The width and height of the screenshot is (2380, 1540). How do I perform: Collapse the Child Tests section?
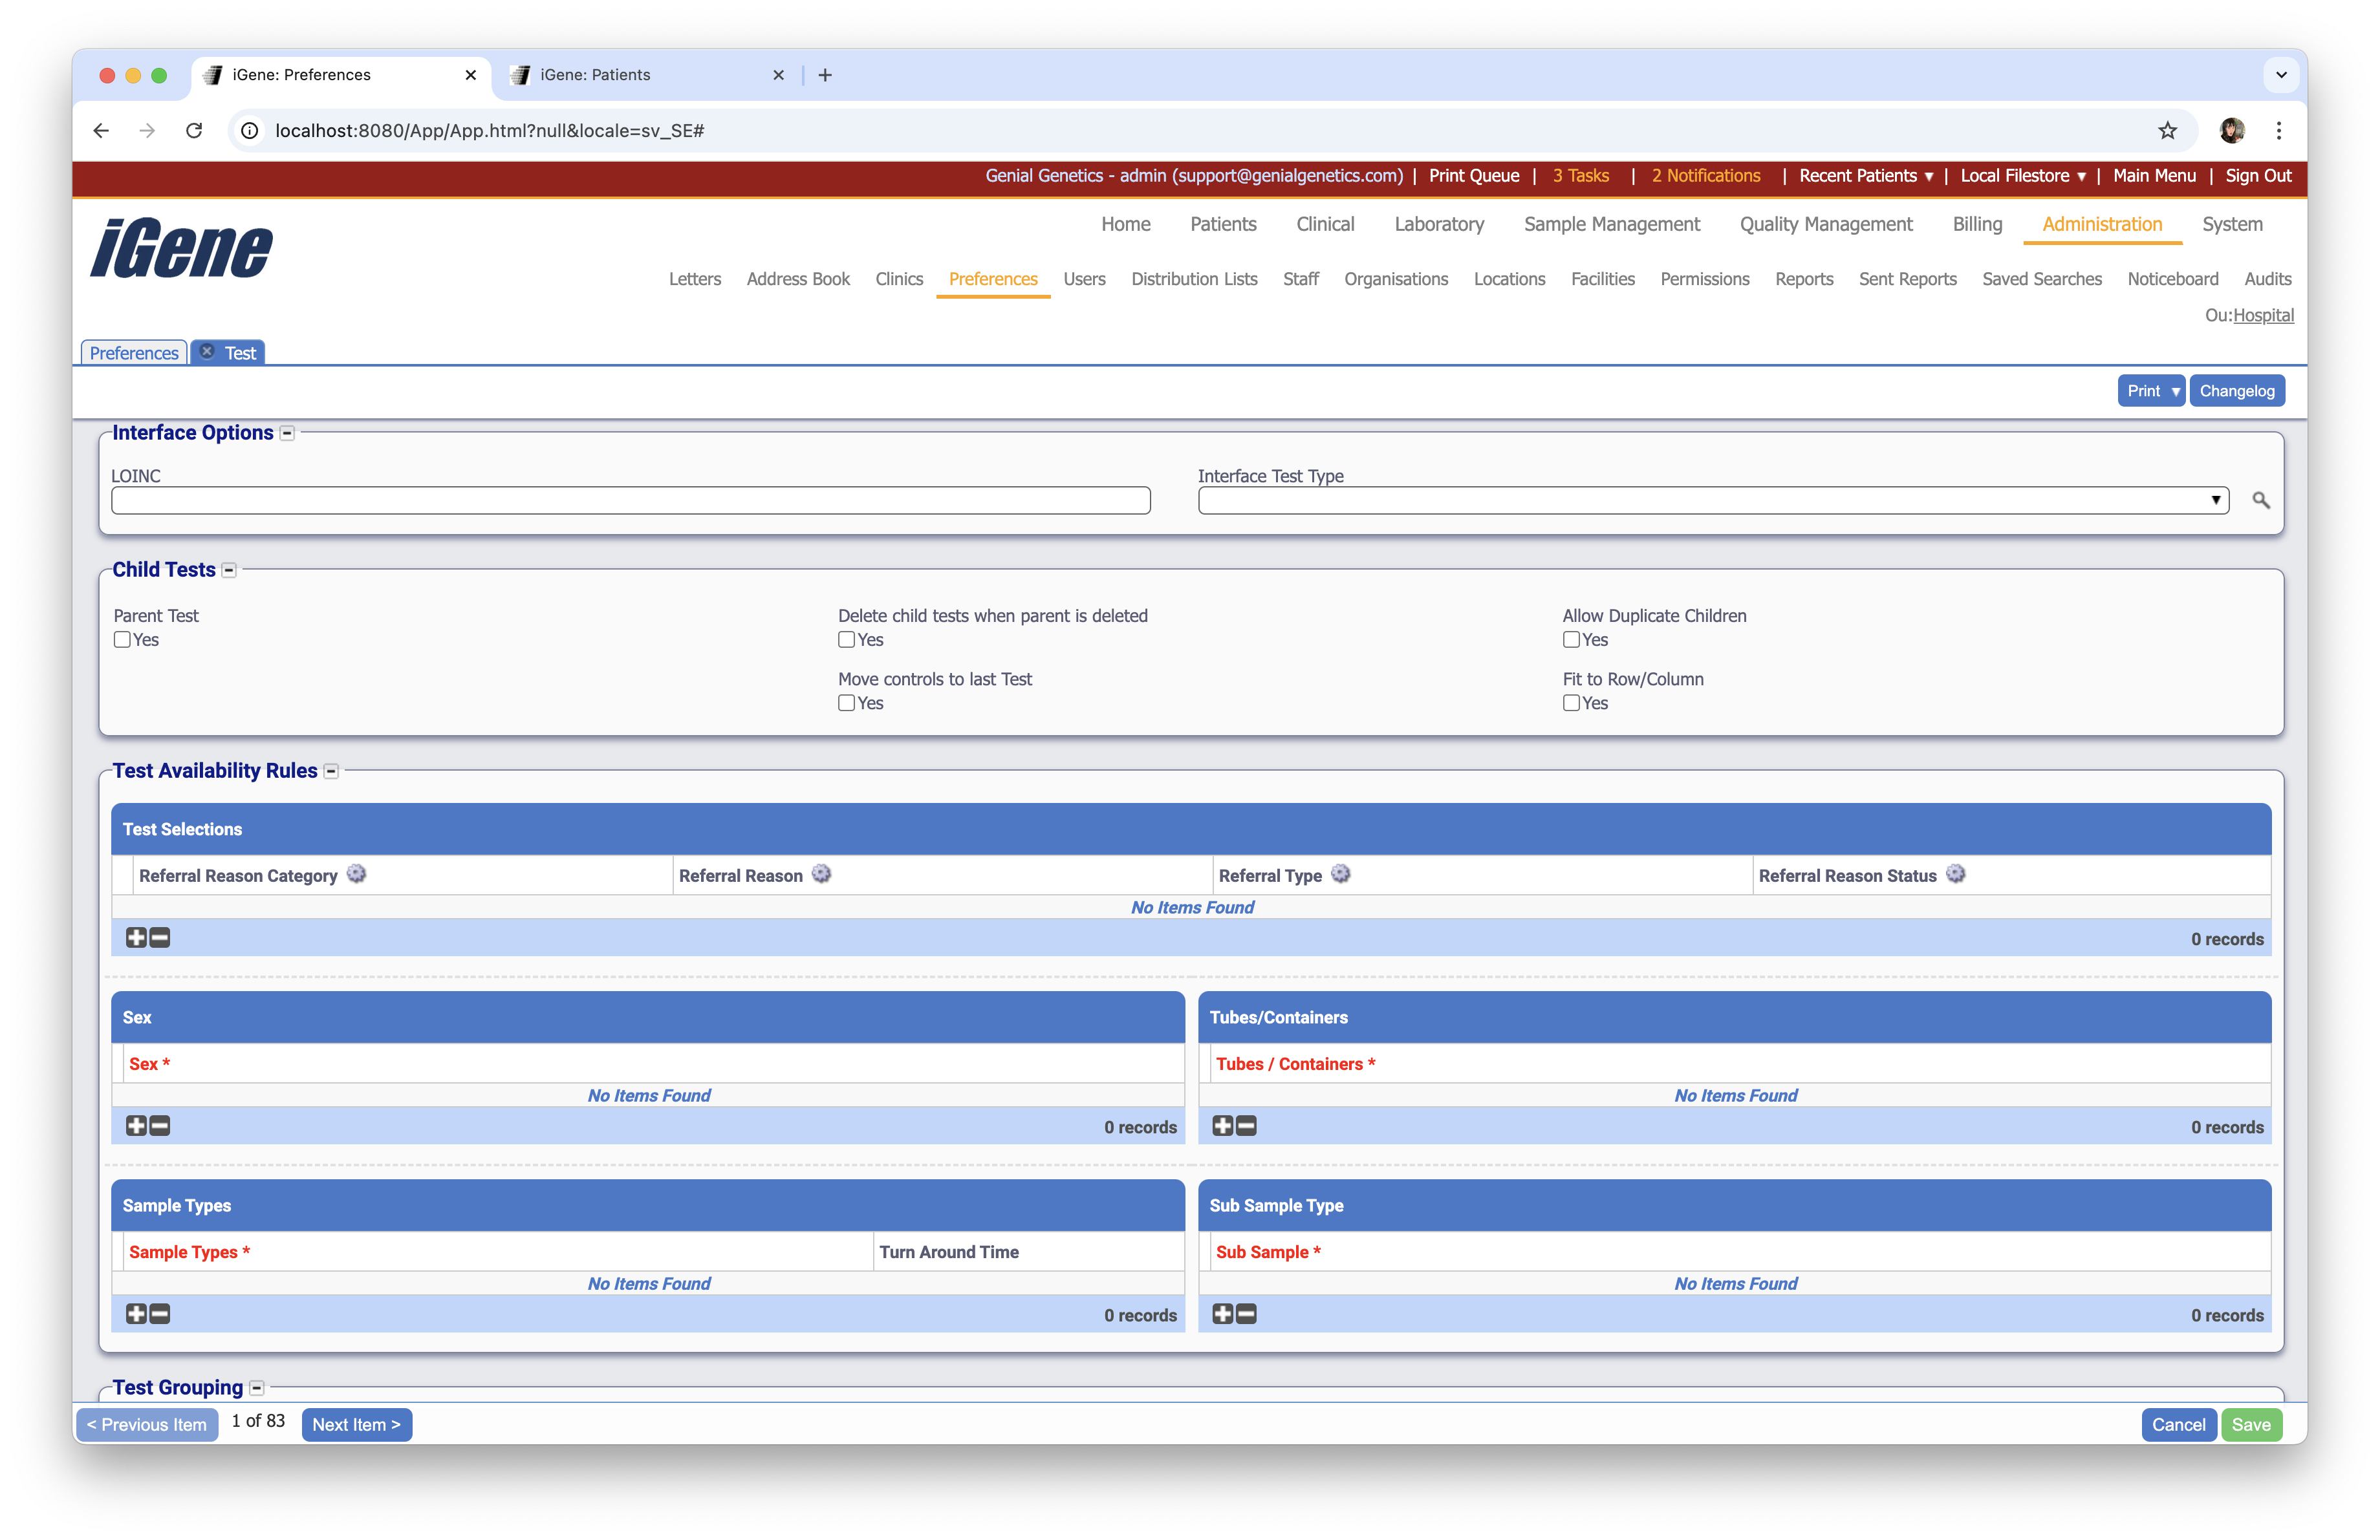tap(229, 571)
